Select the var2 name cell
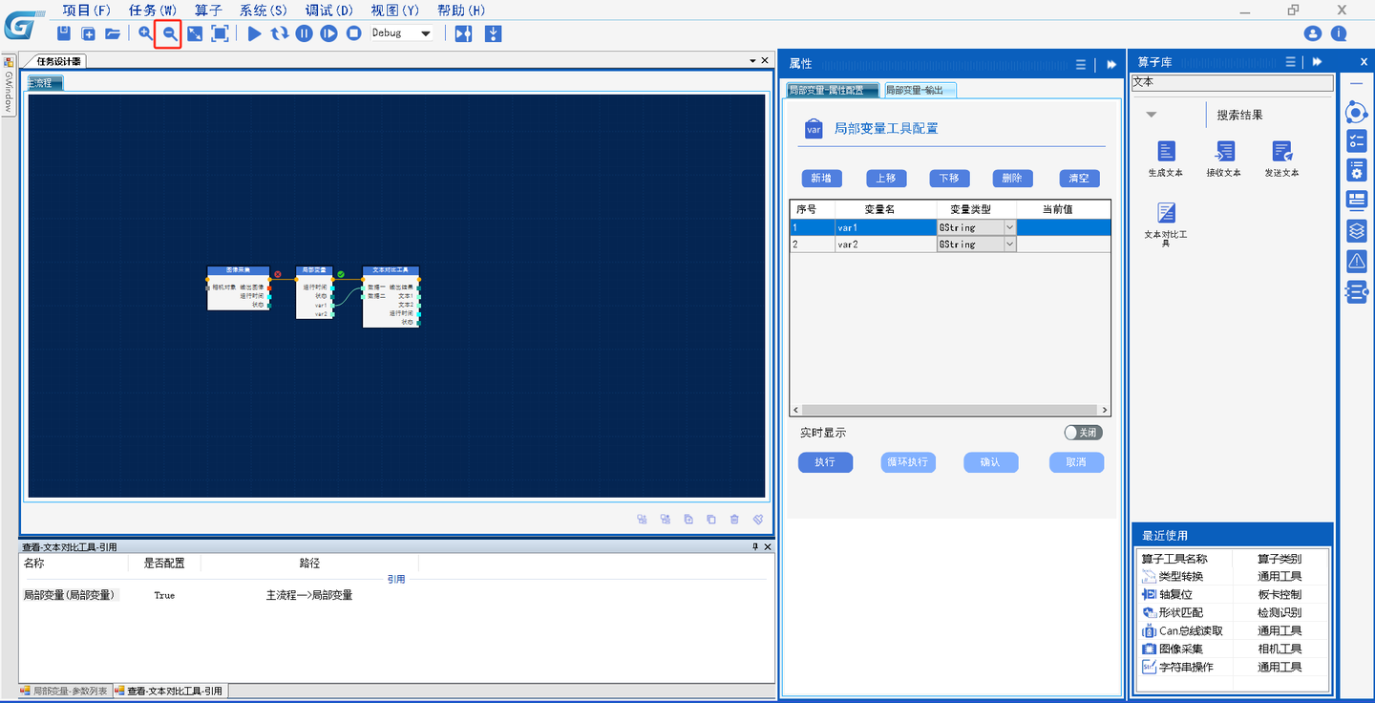Viewport: 1375px width, 703px height. click(885, 245)
